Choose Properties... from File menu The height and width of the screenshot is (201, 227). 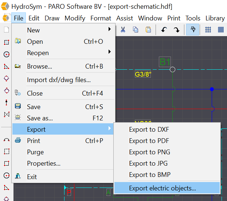coord(63,163)
